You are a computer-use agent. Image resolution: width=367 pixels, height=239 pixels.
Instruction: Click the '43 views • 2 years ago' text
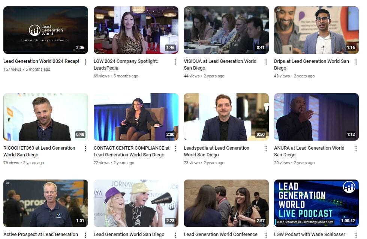pyautogui.click(x=294, y=76)
